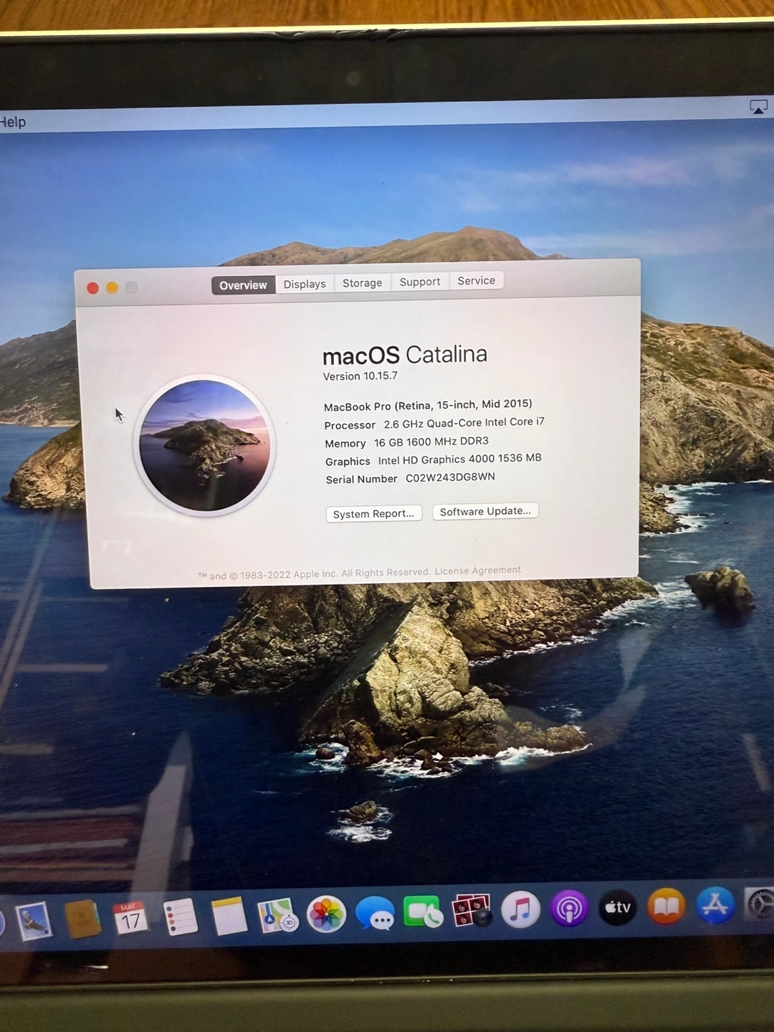Go to the Service tab

[477, 280]
